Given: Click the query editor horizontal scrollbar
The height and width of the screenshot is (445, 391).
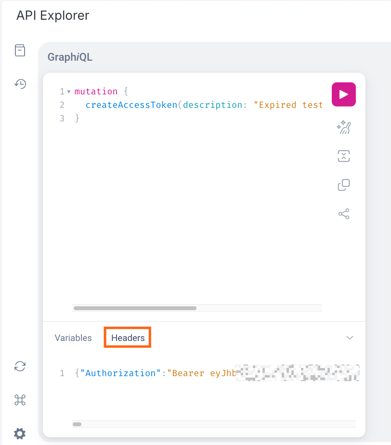Looking at the screenshot, I should click(x=135, y=308).
